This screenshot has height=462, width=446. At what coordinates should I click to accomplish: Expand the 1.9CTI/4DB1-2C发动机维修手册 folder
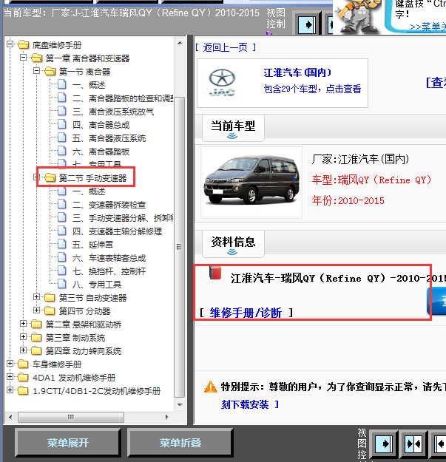10,390
